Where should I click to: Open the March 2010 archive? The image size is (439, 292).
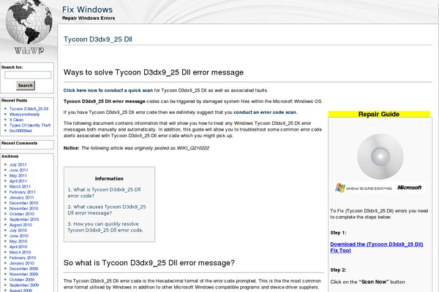point(20,252)
